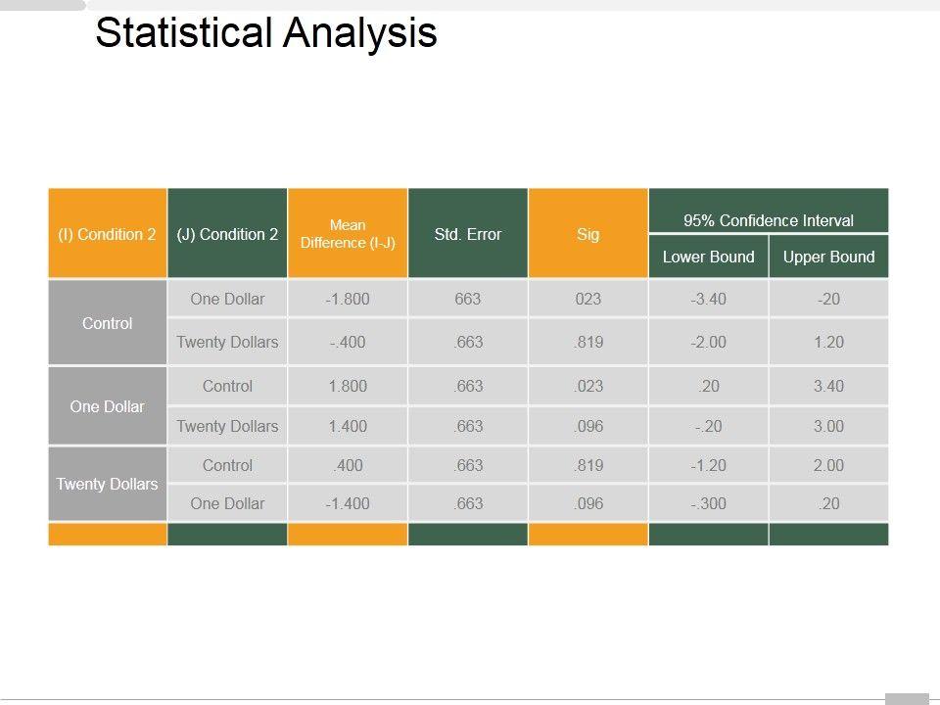Click the 1.20 upper bound cell

828,342
